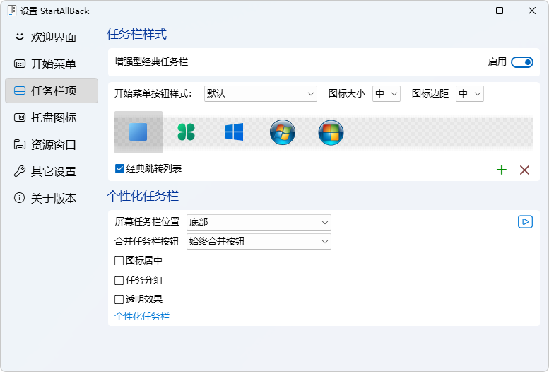The image size is (549, 372).
Task: Click the 任务栏样式 section heading
Action: tap(137, 35)
